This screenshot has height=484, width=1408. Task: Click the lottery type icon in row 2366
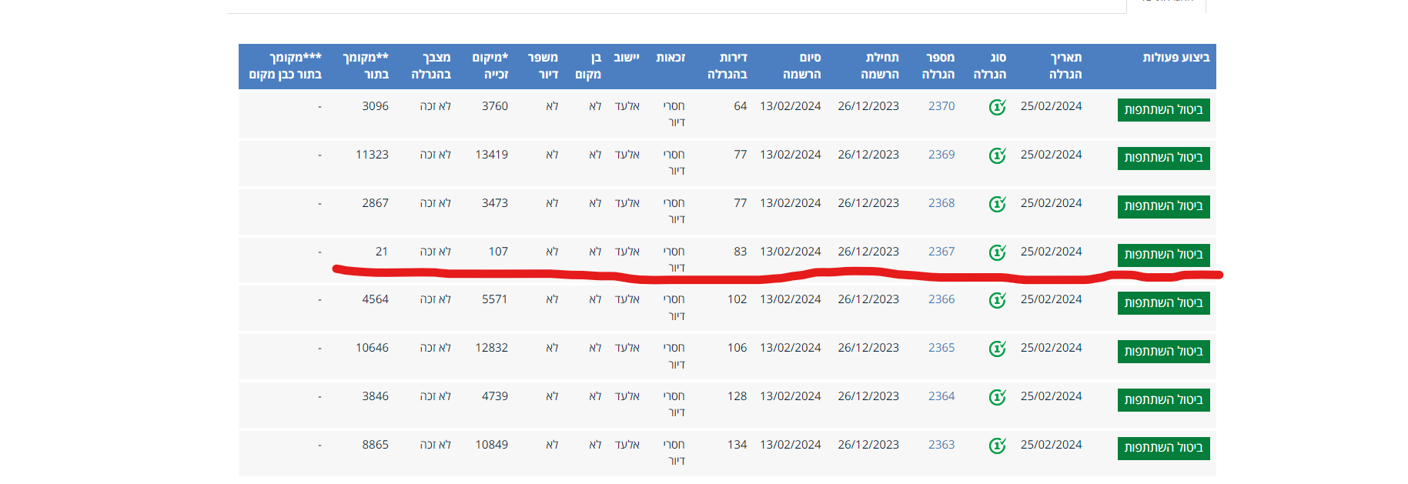tap(997, 301)
